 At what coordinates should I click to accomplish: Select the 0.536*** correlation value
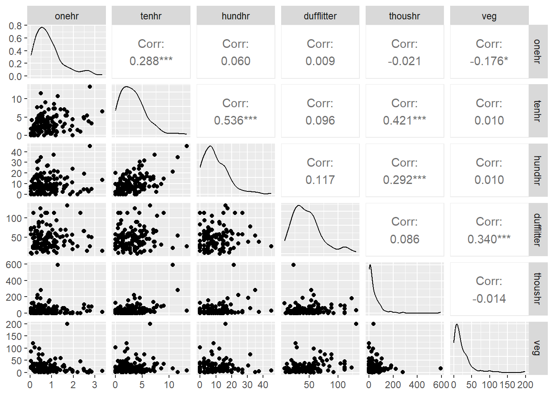(235, 120)
